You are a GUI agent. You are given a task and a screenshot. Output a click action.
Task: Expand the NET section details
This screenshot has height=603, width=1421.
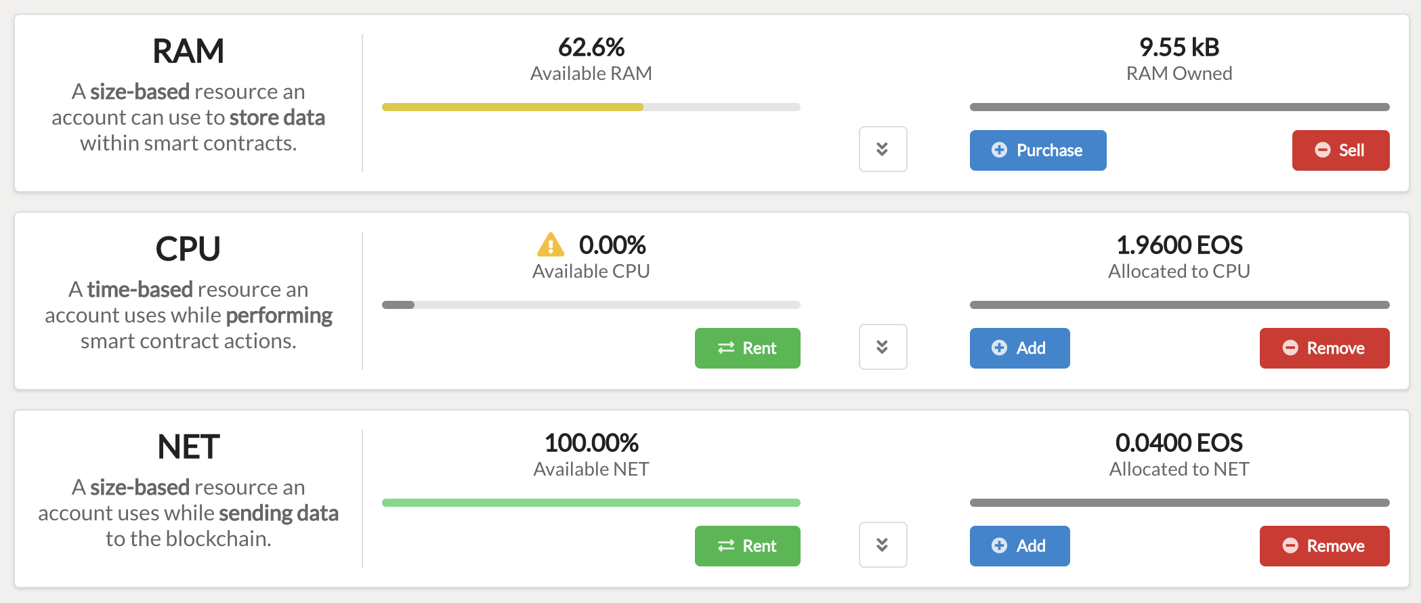(883, 545)
